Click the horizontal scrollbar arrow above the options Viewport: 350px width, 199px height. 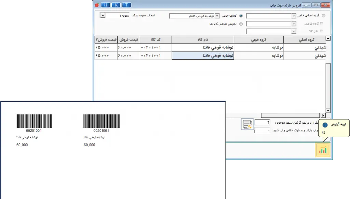point(323,115)
